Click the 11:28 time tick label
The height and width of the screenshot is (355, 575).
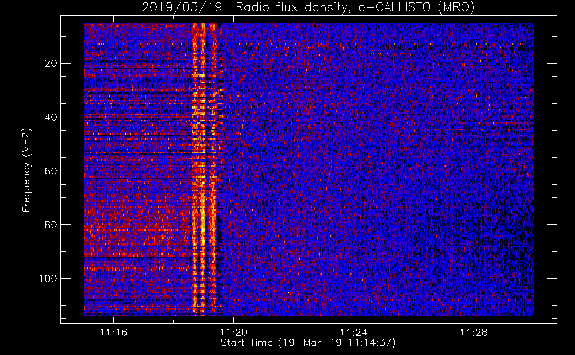(474, 333)
